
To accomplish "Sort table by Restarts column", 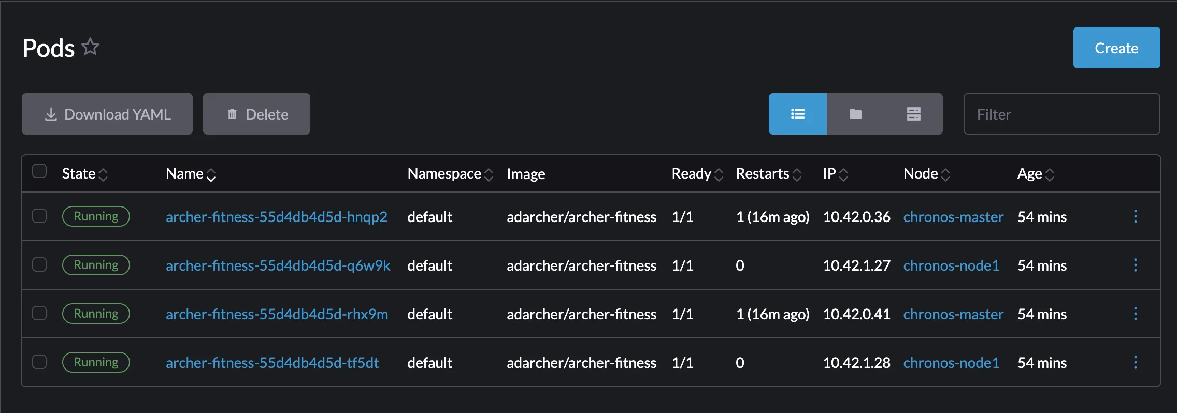I will tap(768, 174).
